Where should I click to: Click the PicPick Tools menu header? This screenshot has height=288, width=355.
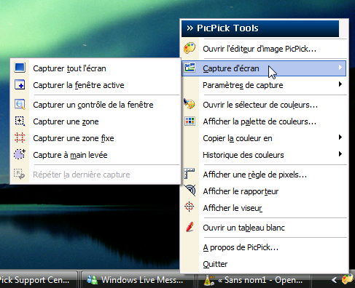[260, 28]
